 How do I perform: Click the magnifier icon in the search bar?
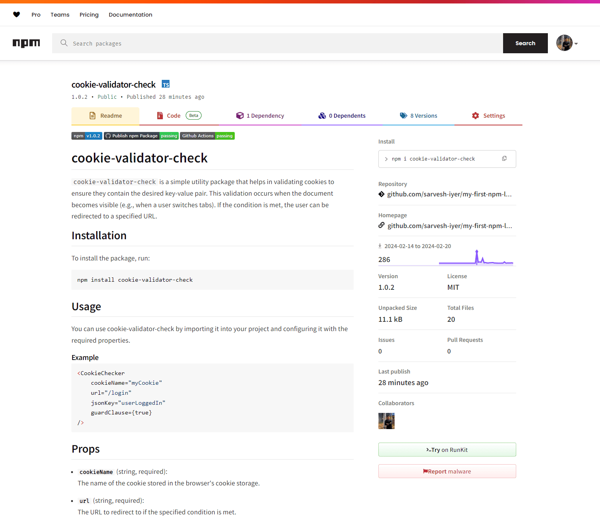[x=64, y=43]
